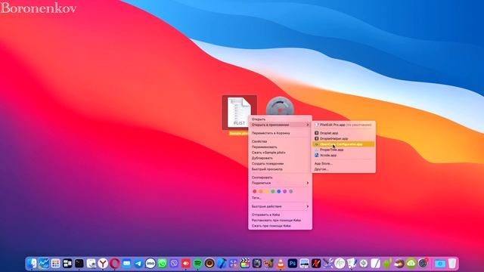Apply the red tag color

point(255,191)
